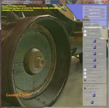Click the Accept Angle slider handle
Viewport: 109px width, 108px height.
(x=95, y=66)
